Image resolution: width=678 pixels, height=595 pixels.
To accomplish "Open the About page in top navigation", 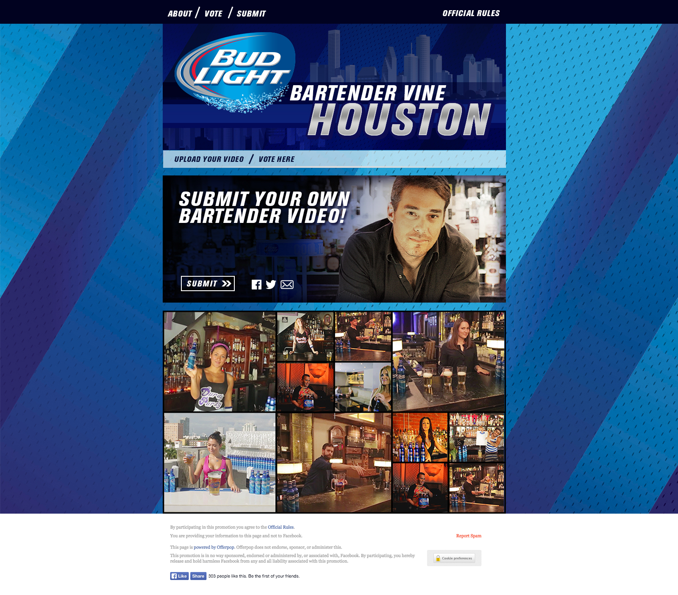I will [x=180, y=14].
